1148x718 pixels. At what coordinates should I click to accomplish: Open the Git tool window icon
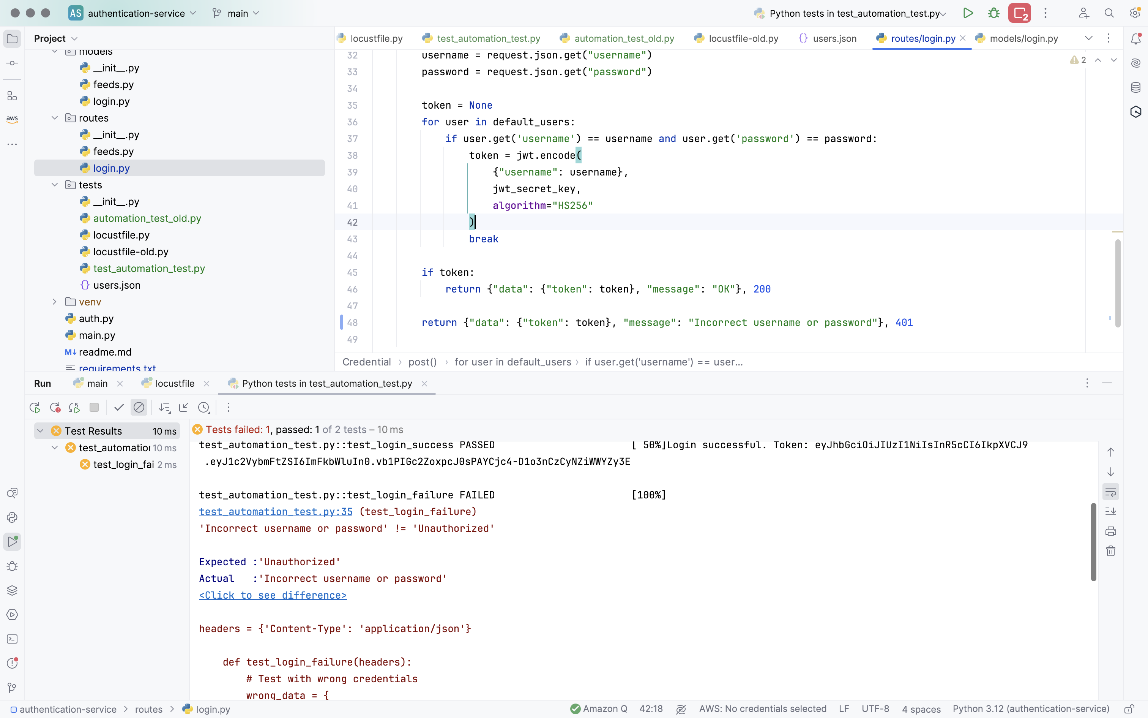click(12, 688)
